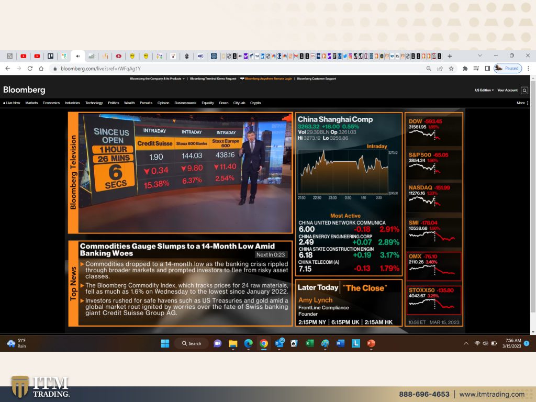The height and width of the screenshot is (402, 536).
Task: Open the Pursuits section
Action: coord(146,103)
